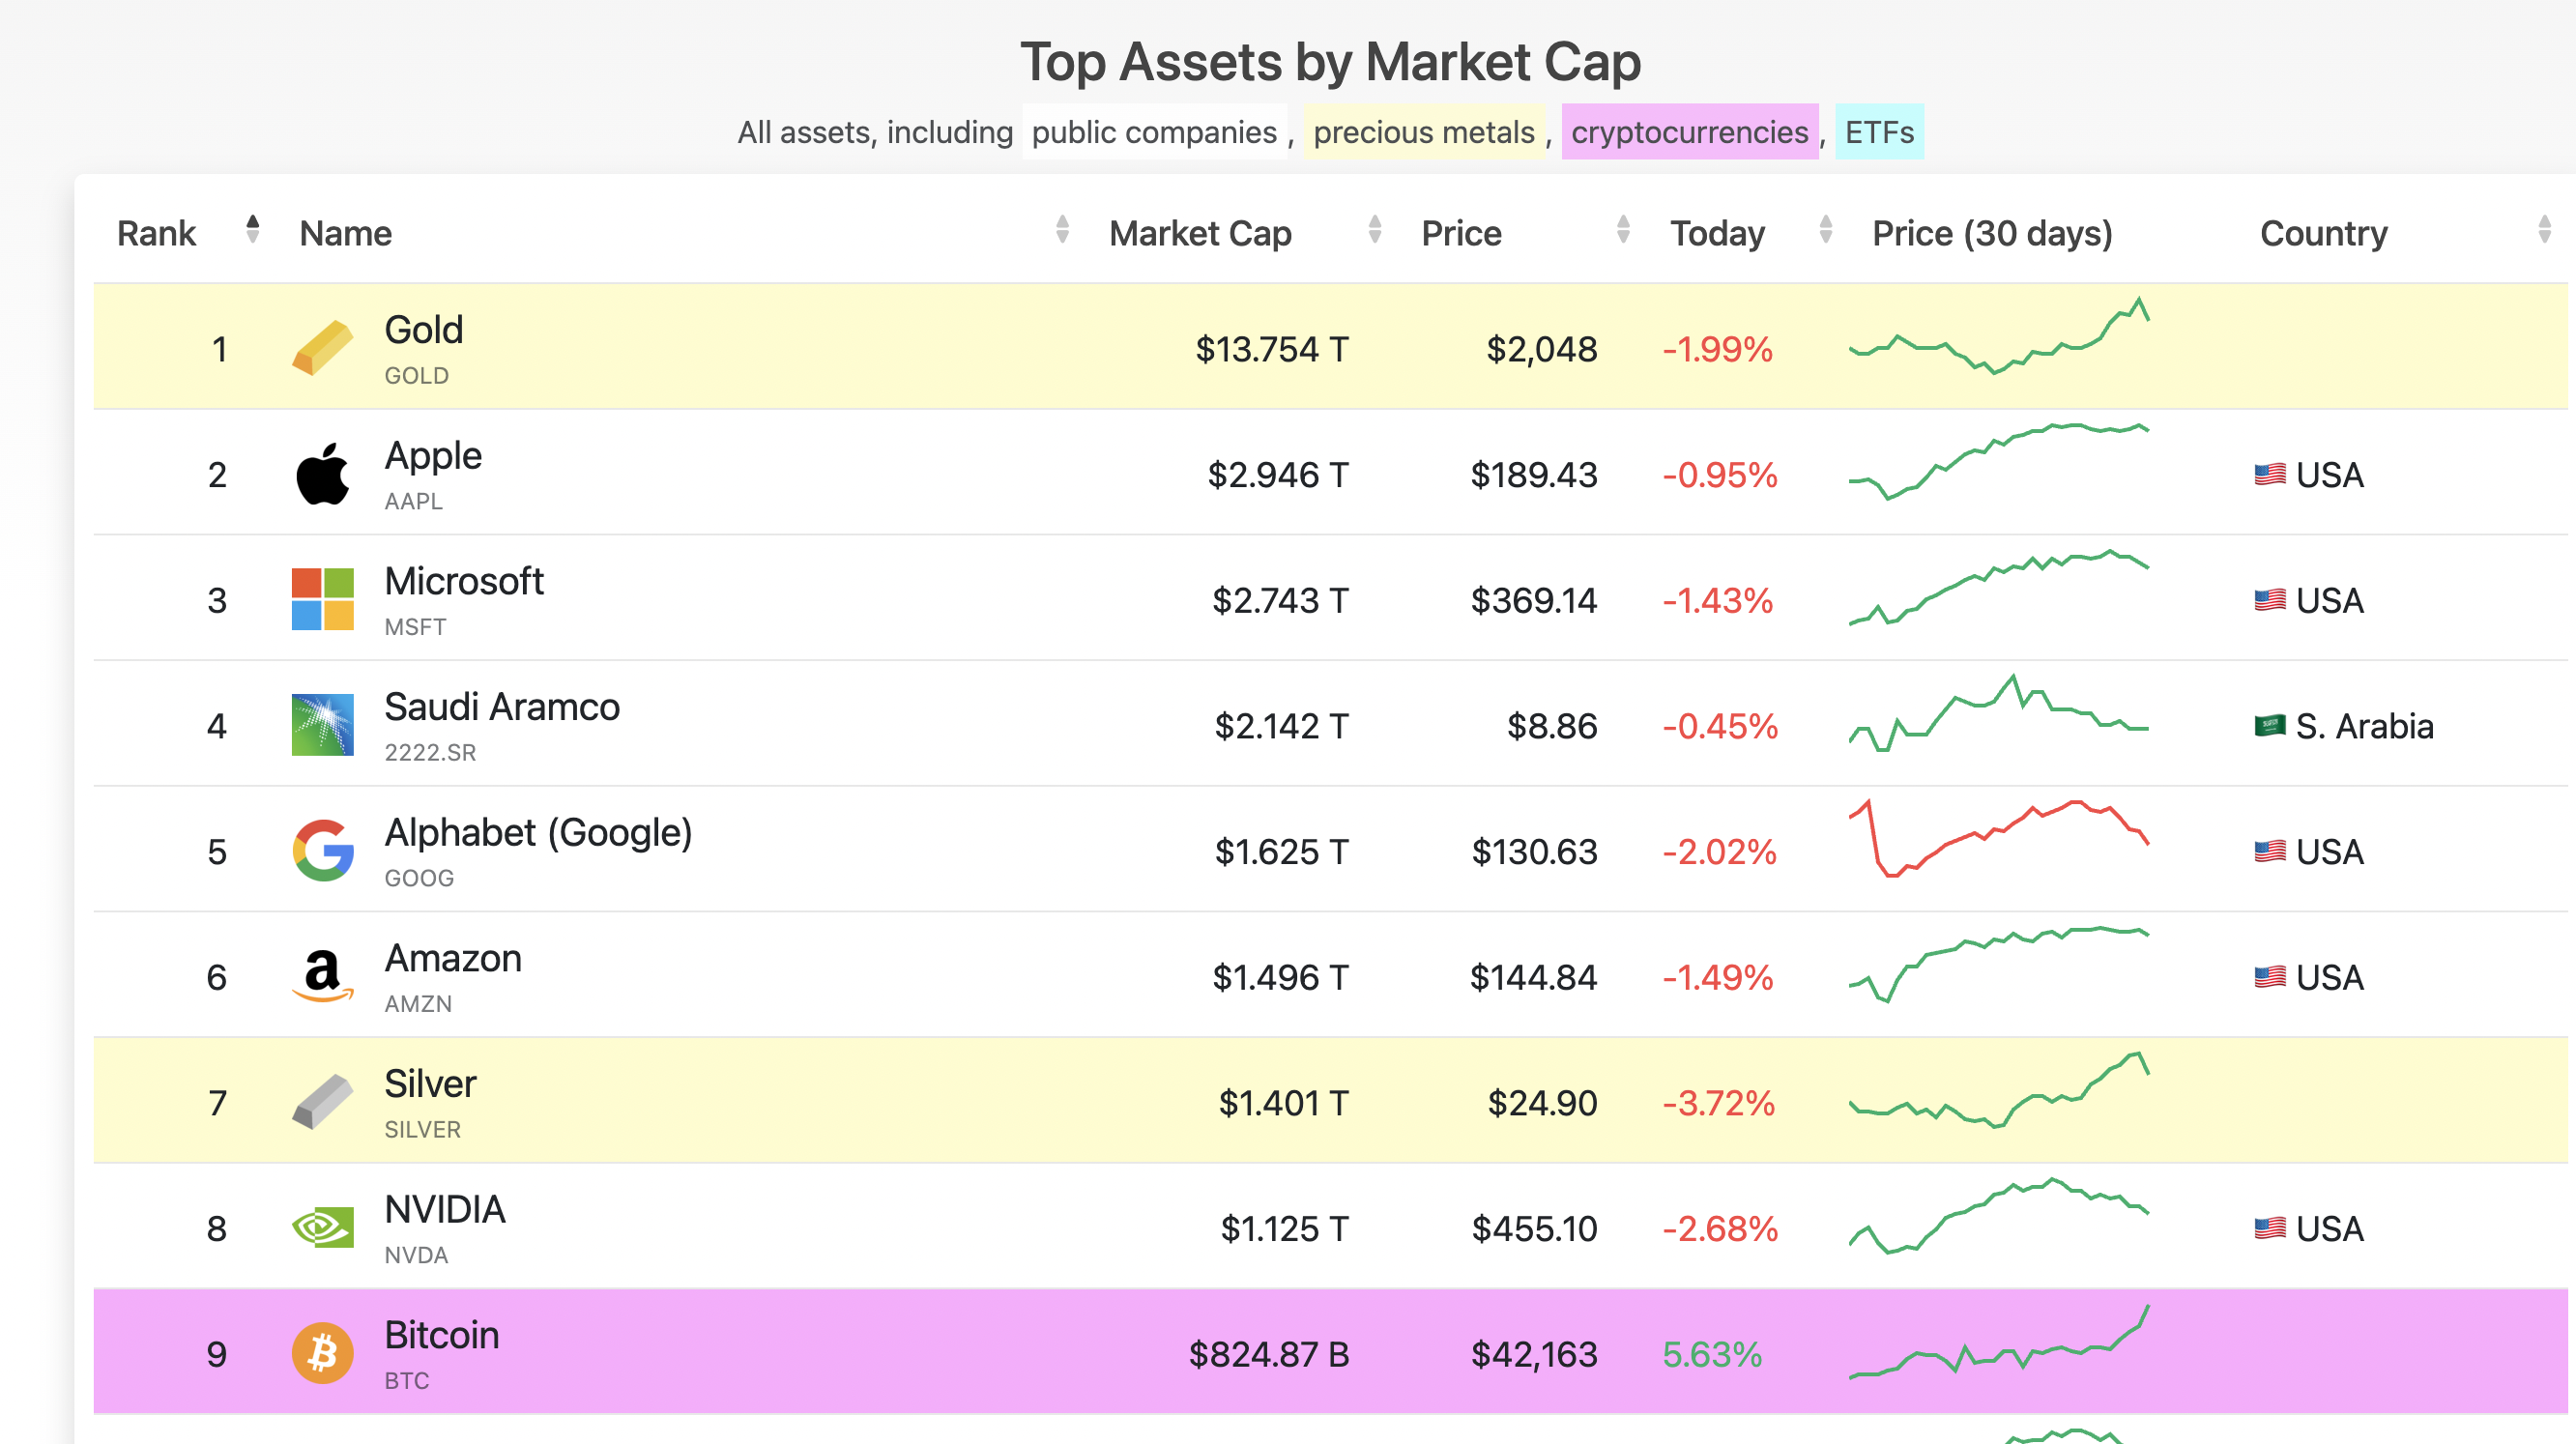Click Silver's -3.72% daily change
This screenshot has width=2576, height=1444.
[1718, 1103]
